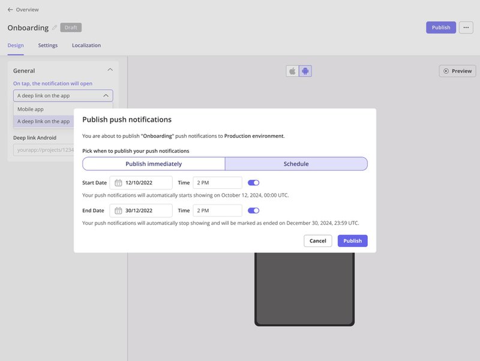Click the pencil icon to rename Onboarding
The width and height of the screenshot is (480, 361).
(x=55, y=28)
